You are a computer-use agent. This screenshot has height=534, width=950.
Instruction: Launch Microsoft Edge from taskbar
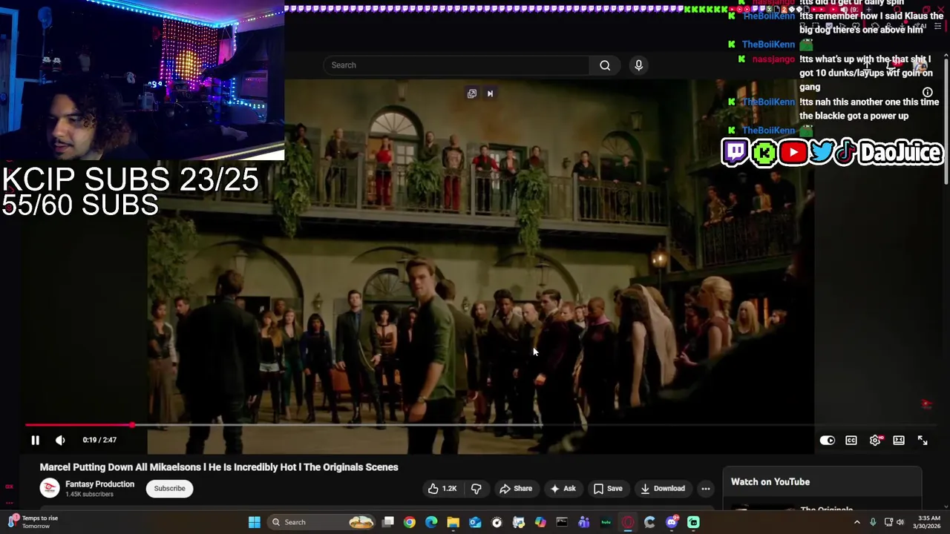pyautogui.click(x=431, y=522)
